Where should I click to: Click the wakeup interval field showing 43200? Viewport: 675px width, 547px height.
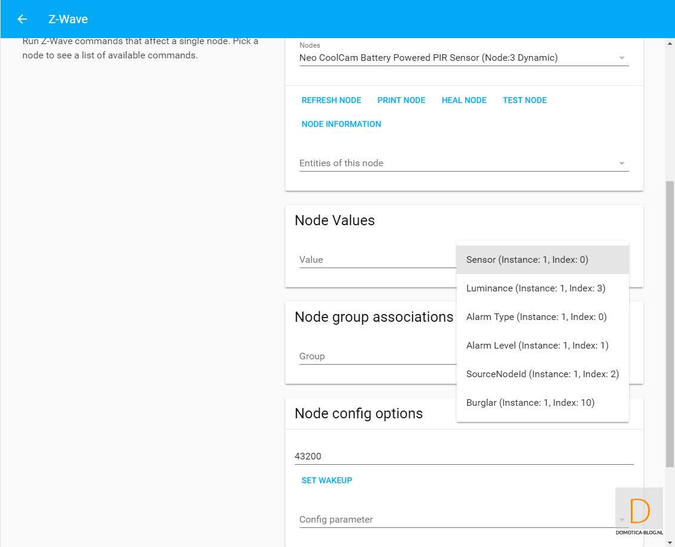coord(463,456)
